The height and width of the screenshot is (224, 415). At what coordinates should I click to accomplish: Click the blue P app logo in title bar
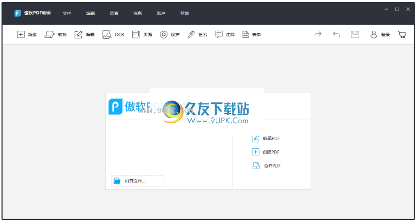[x=18, y=13]
